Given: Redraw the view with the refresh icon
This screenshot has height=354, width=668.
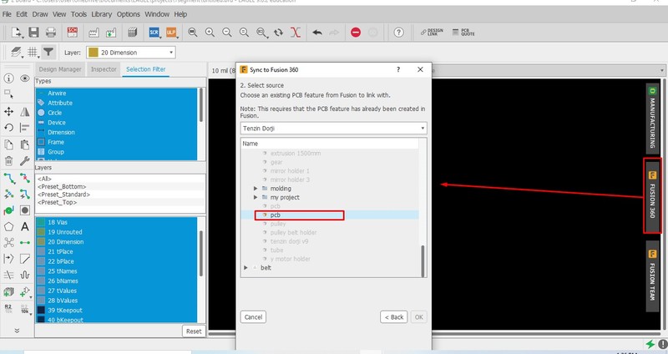Looking at the screenshot, I should click(x=279, y=33).
